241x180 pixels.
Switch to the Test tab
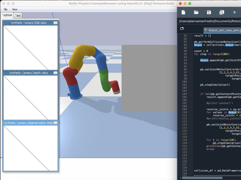pyautogui.click(x=18, y=15)
